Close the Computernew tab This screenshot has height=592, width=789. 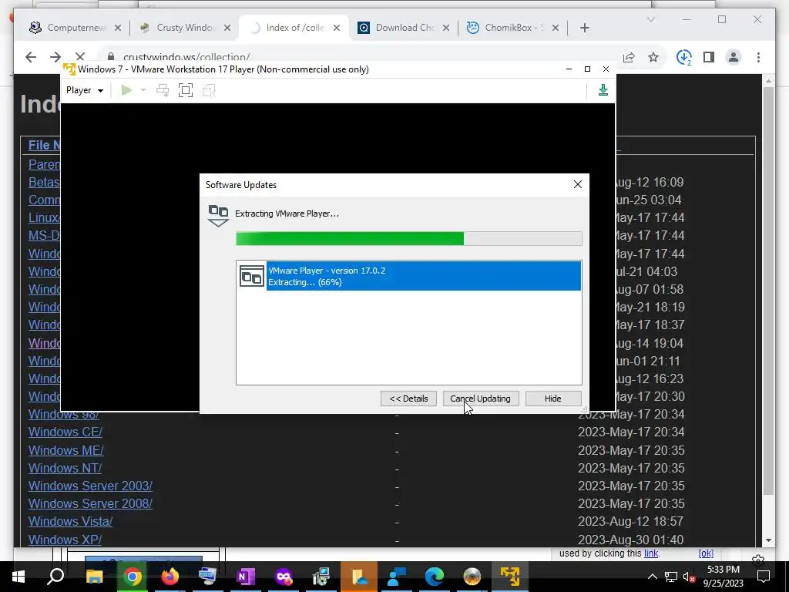click(x=117, y=28)
